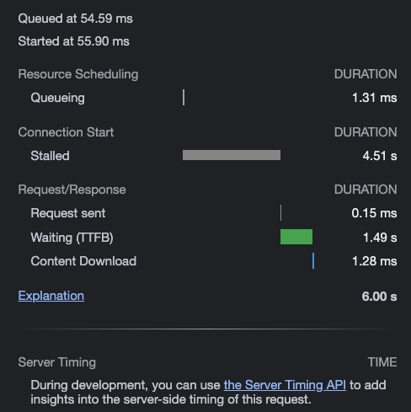This screenshot has width=411, height=412.
Task: Click the TIME column header
Action: [x=382, y=362]
